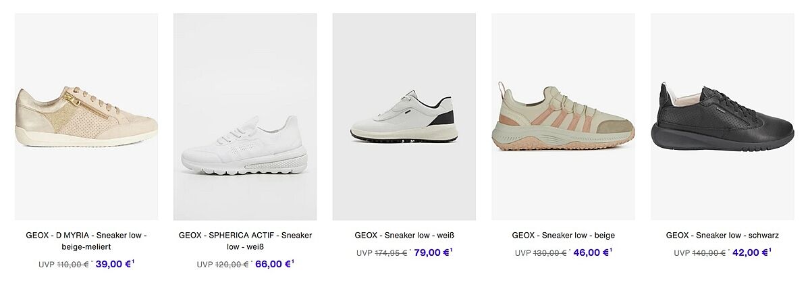Click the GEOX Sneaker low beige title
Screen dimensions: 810x295
click(563, 236)
